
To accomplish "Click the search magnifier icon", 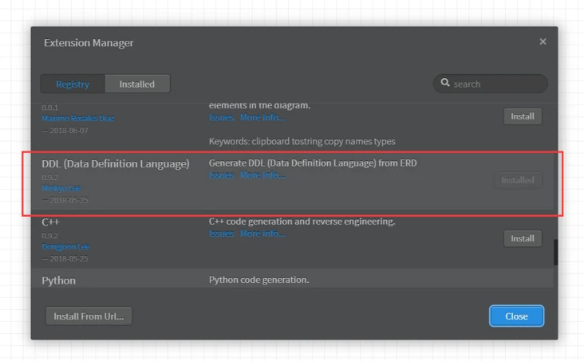I will coord(445,83).
